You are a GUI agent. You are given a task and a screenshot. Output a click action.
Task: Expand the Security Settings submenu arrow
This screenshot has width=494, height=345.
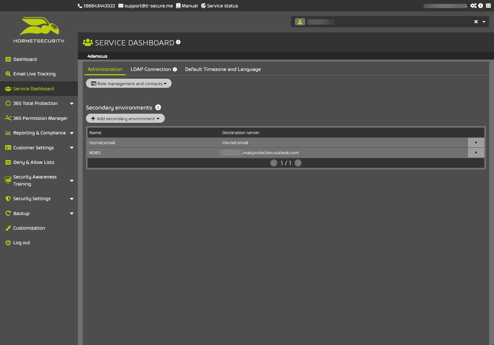click(72, 199)
